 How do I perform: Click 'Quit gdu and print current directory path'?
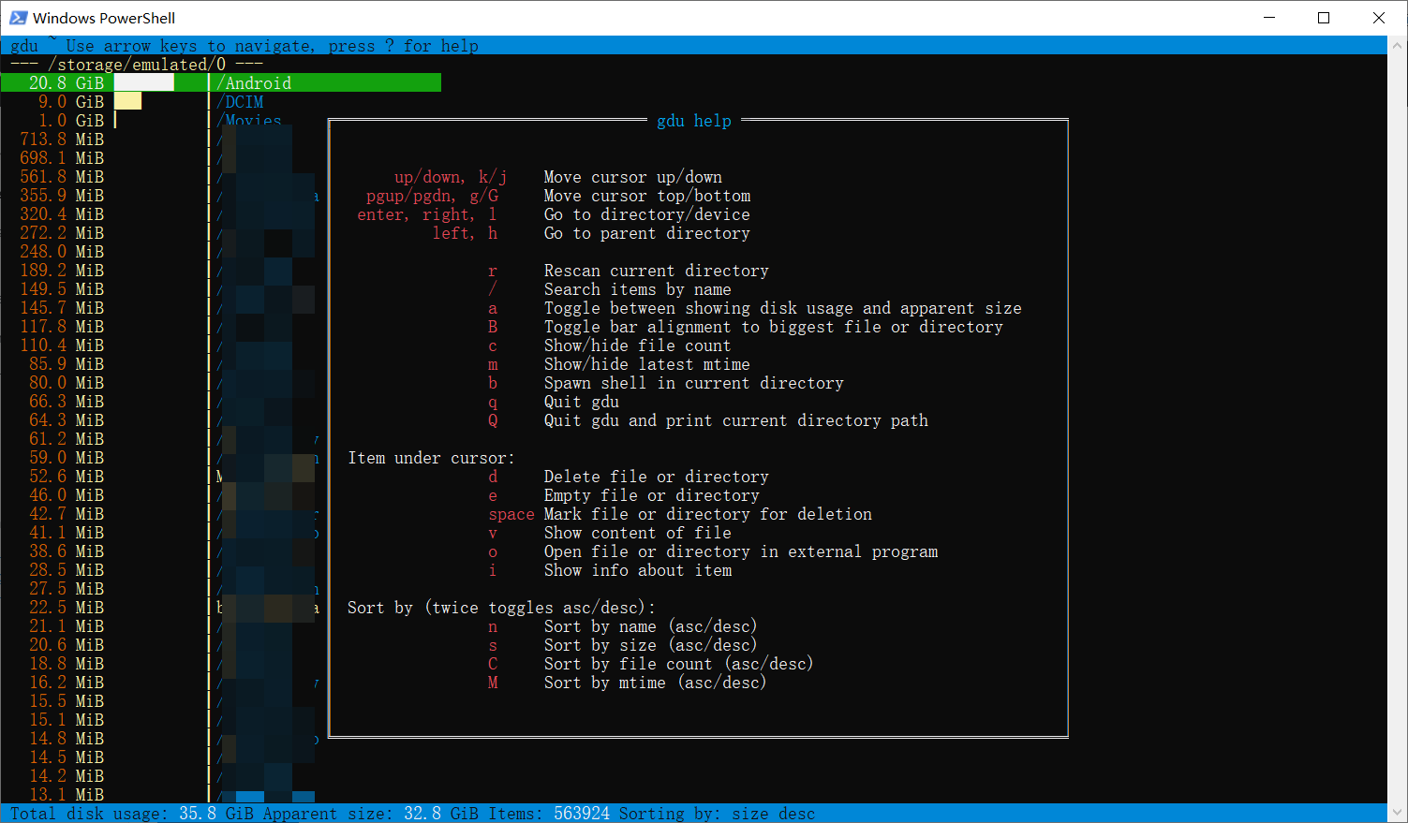[736, 420]
